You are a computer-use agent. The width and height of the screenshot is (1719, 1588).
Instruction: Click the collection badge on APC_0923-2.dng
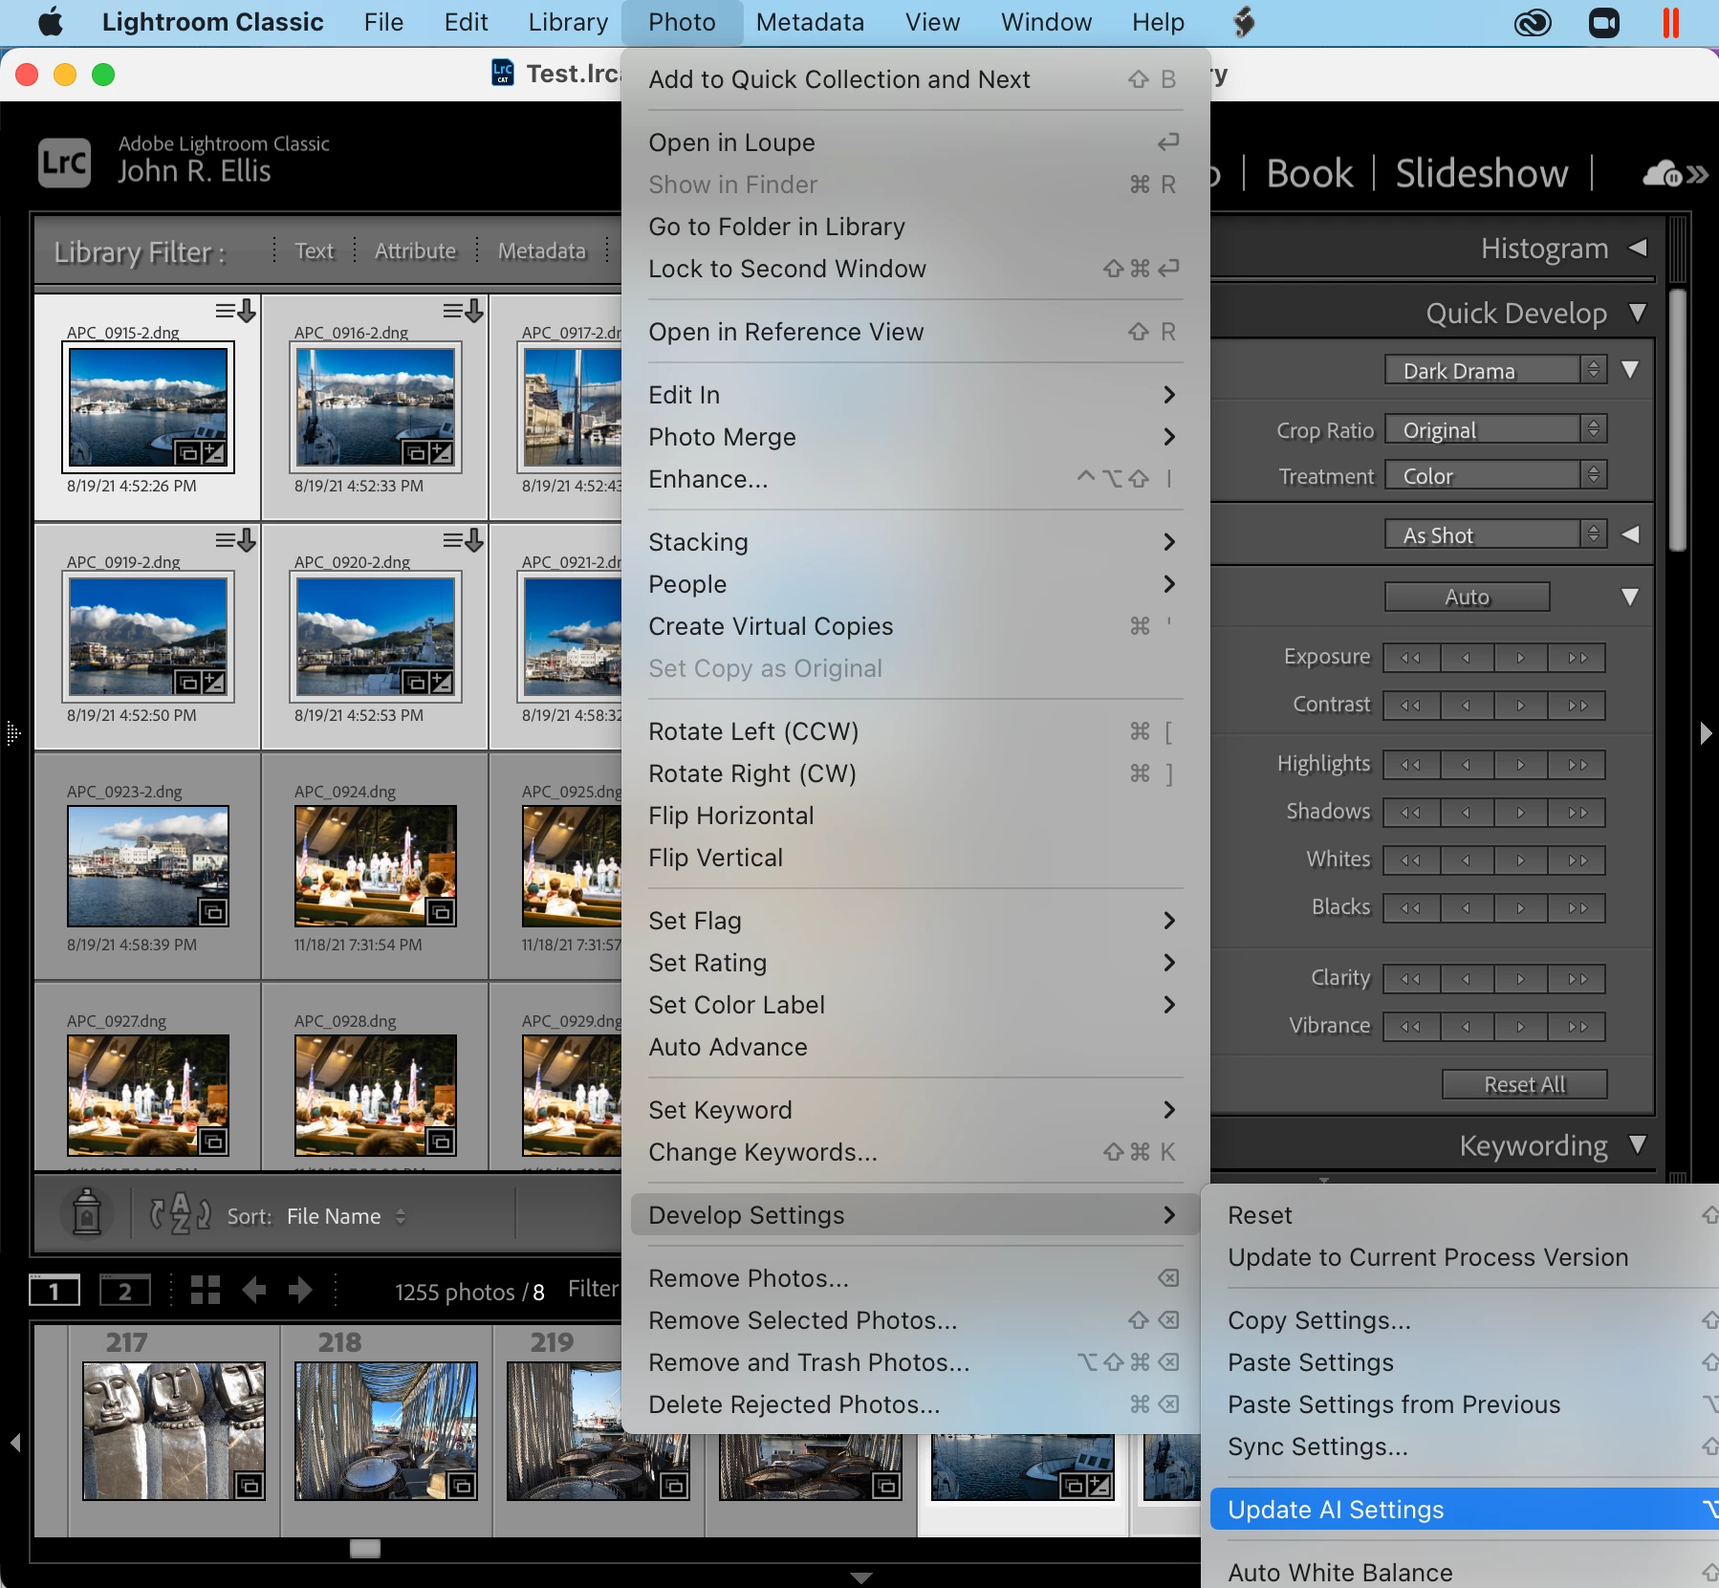tap(213, 913)
